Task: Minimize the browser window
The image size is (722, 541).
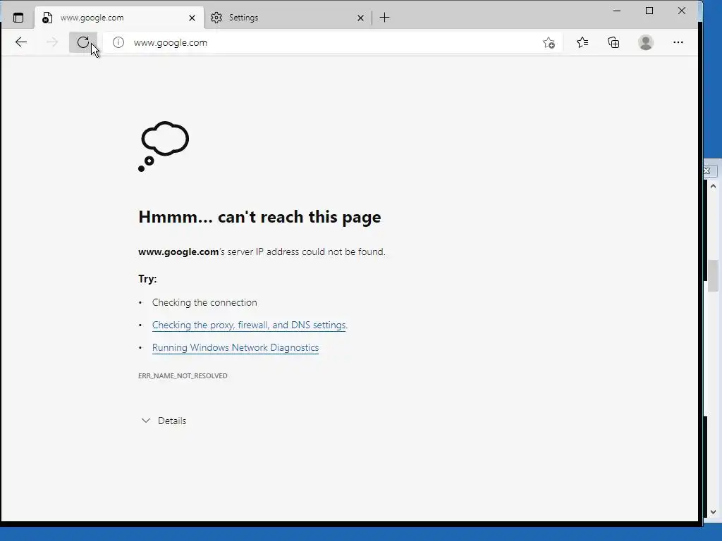Action: [617, 11]
